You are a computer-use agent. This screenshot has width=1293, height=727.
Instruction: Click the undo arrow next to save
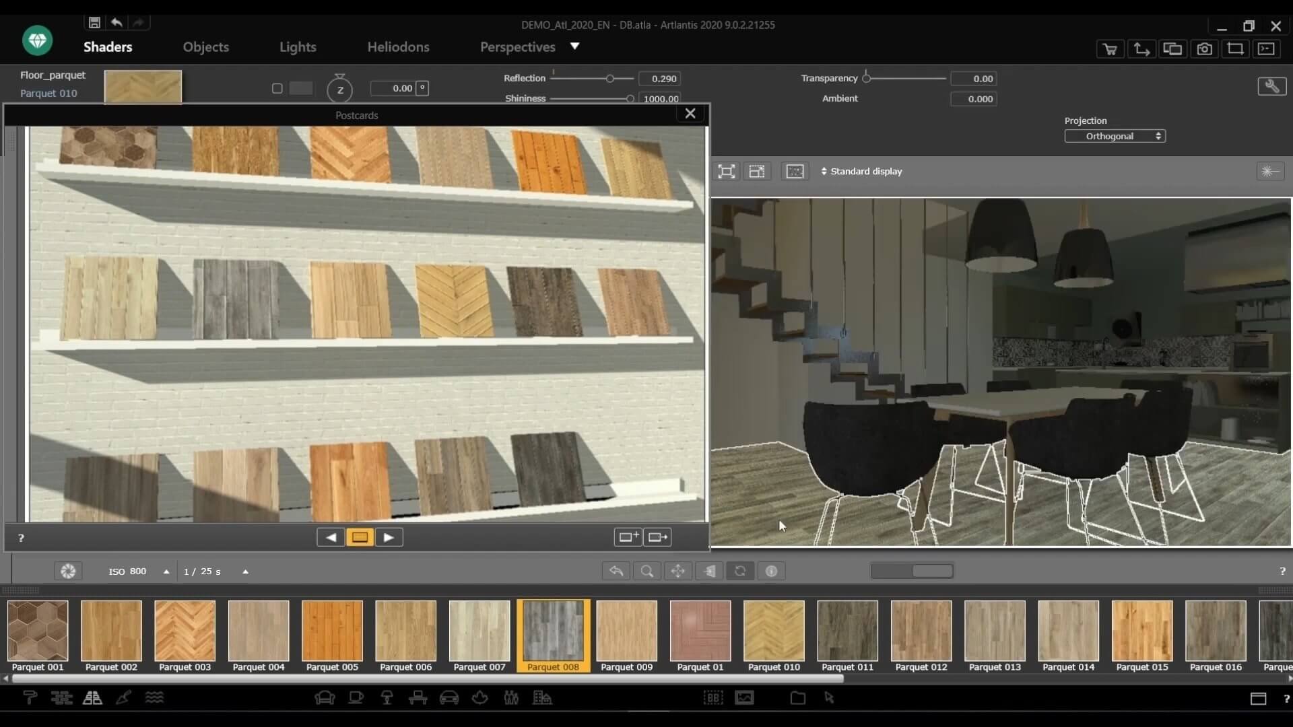tap(117, 22)
